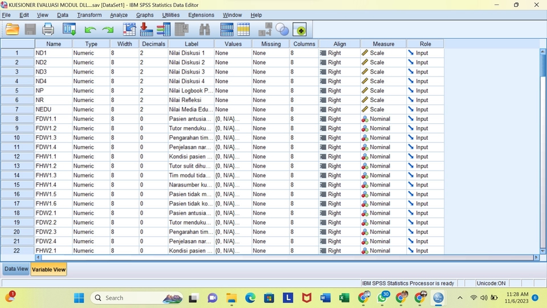Click the green Undo arrow

point(91,30)
